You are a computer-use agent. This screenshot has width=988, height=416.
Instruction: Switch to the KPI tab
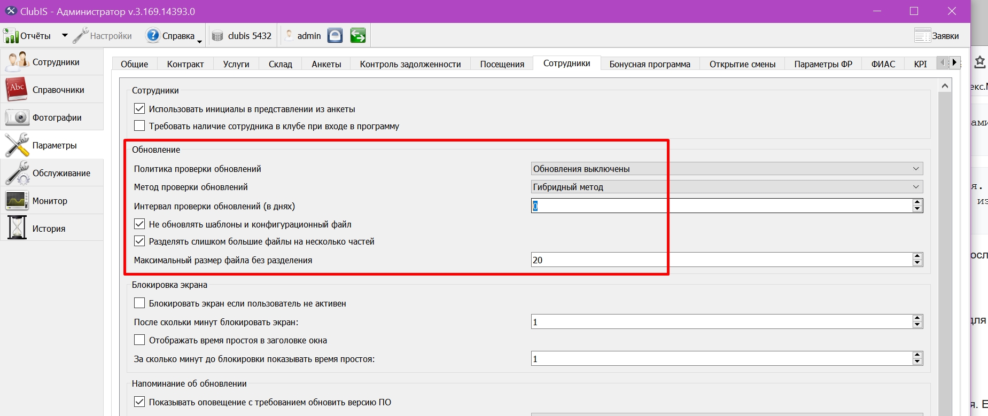pos(920,64)
